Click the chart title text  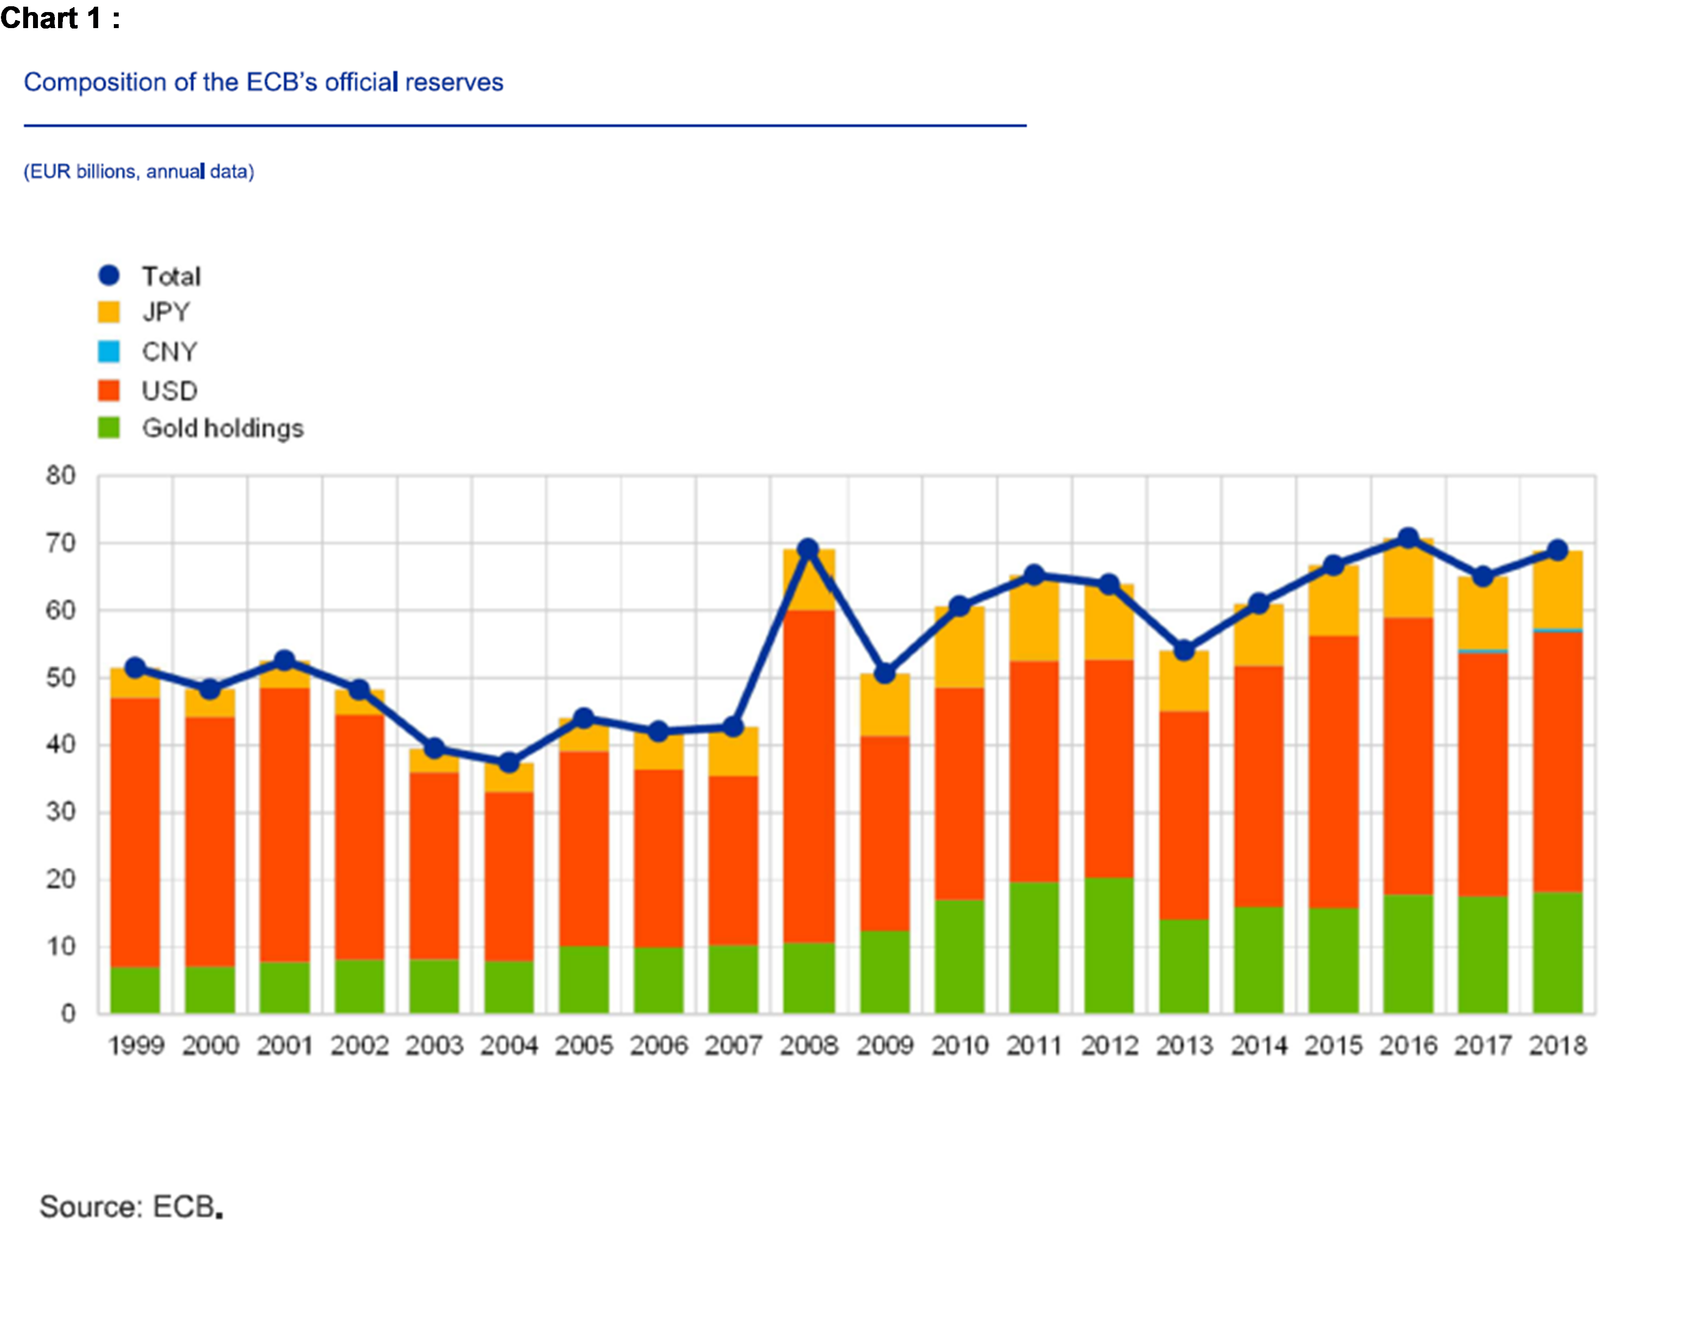click(x=263, y=82)
